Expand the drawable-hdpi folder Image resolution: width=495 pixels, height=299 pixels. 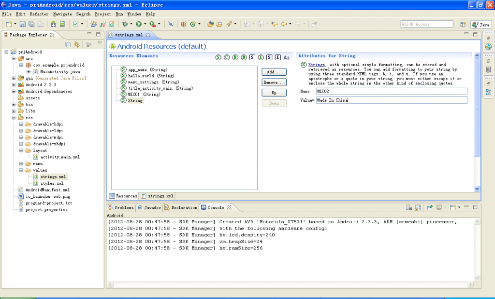click(x=21, y=124)
